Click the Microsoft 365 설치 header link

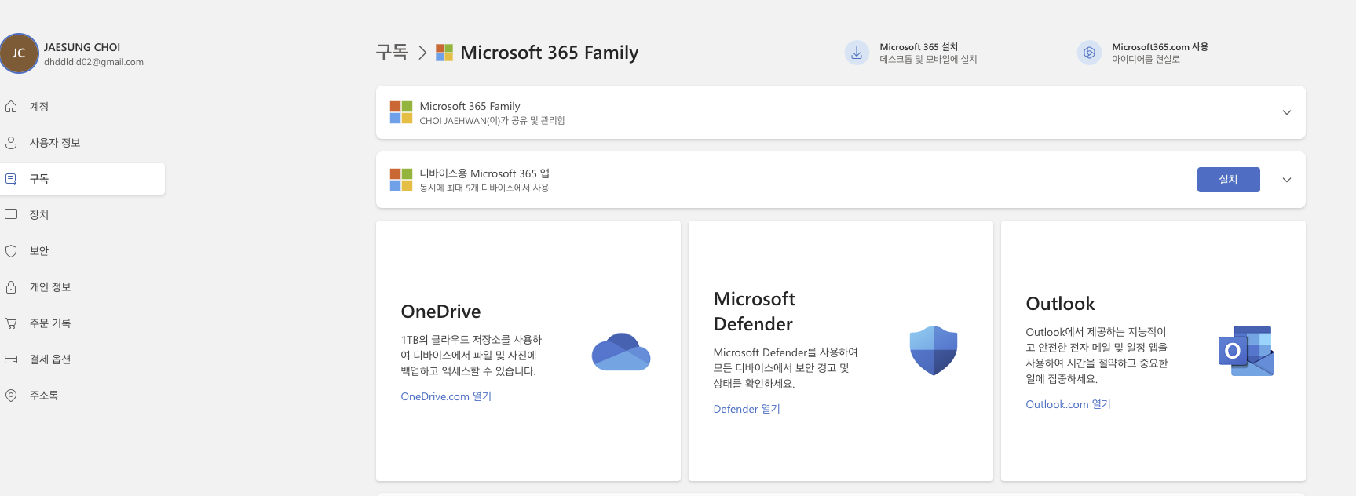coord(911,53)
